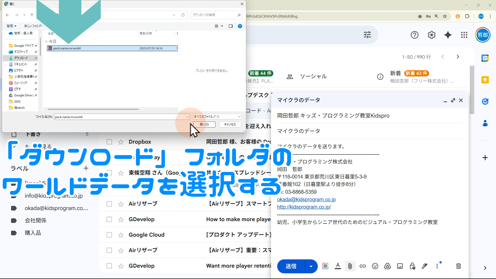The height and width of the screenshot is (279, 496).
Task: Toggle confidential mode lock icon
Action: pos(412,266)
